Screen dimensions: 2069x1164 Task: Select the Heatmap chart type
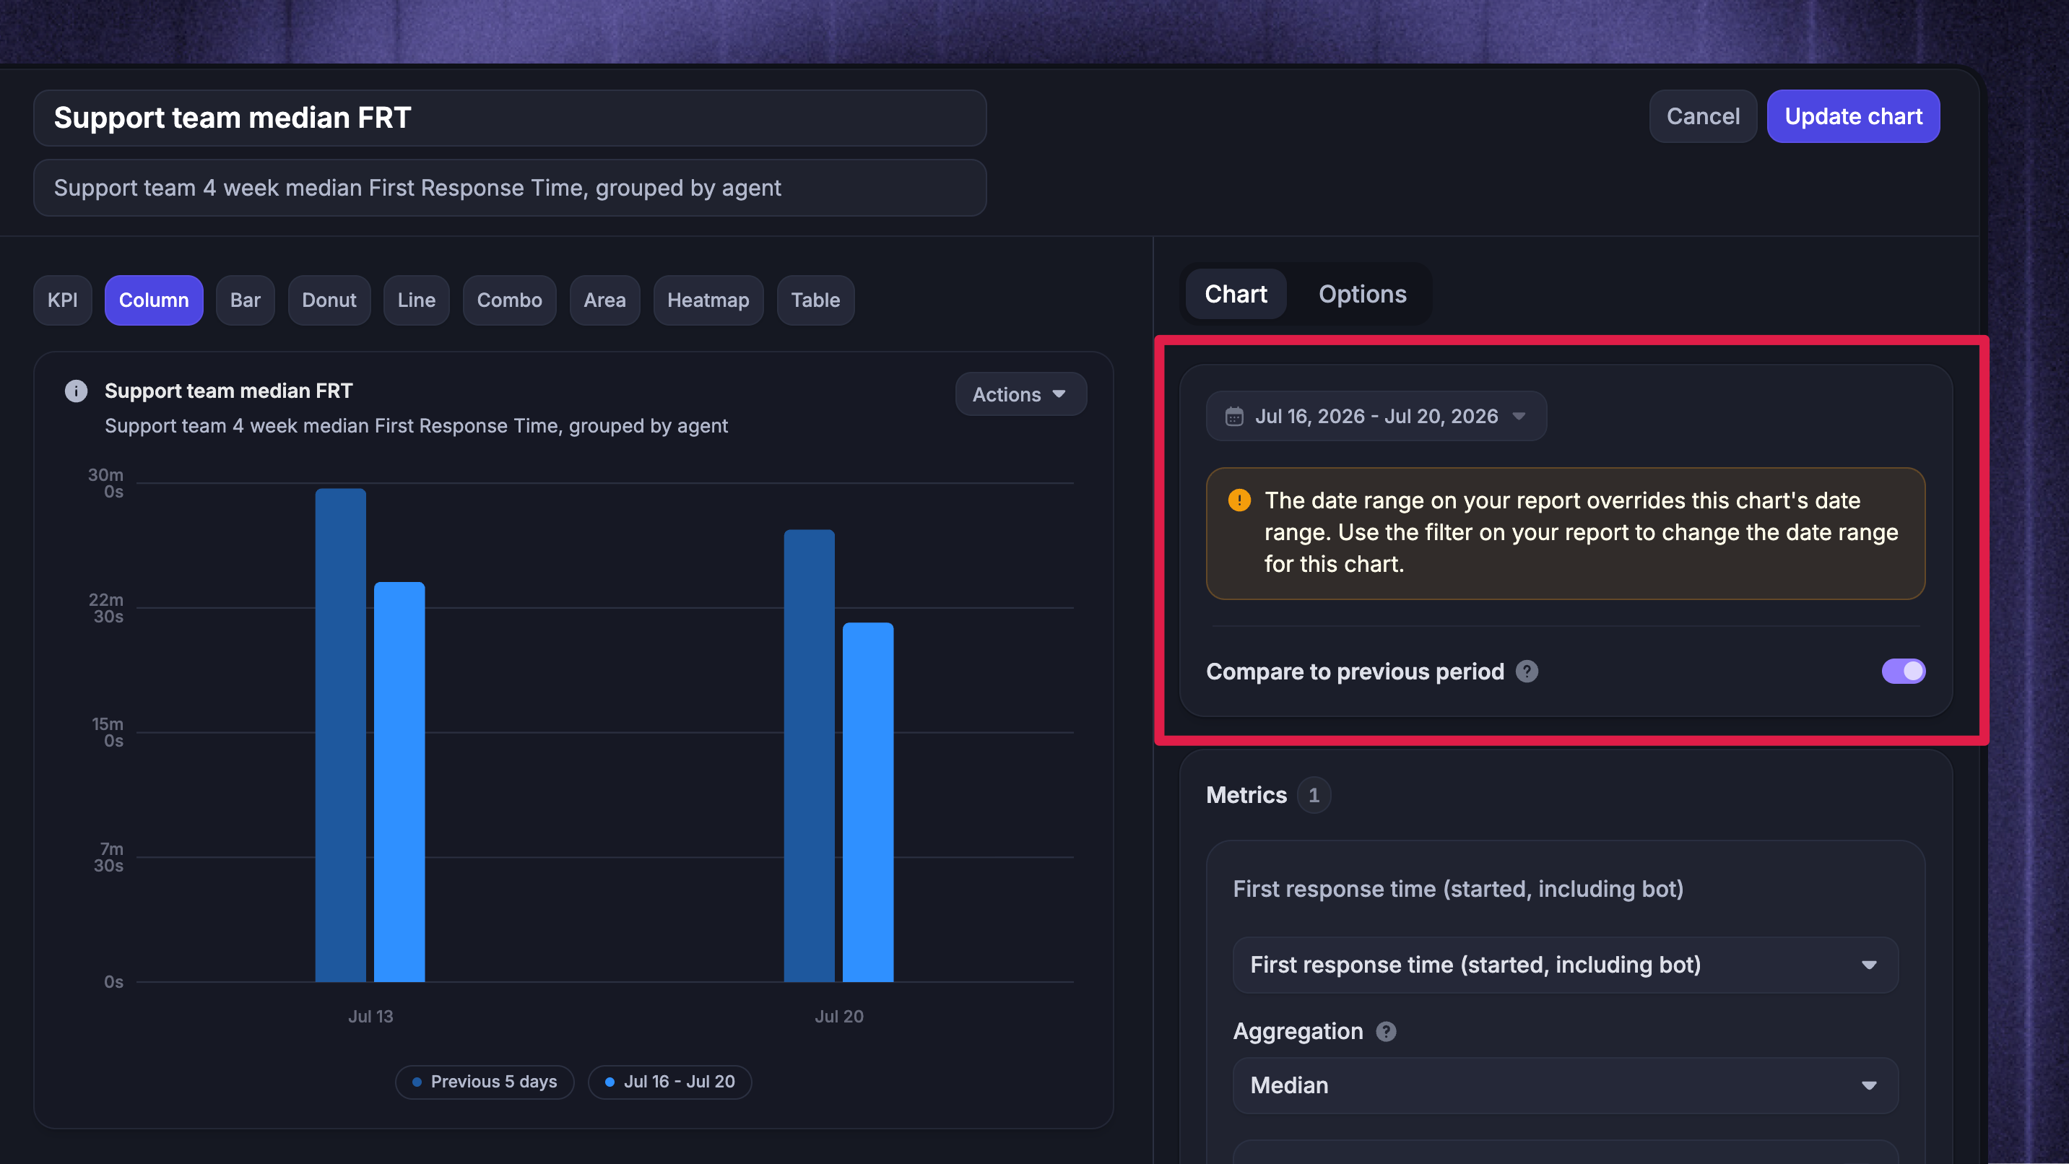click(708, 300)
